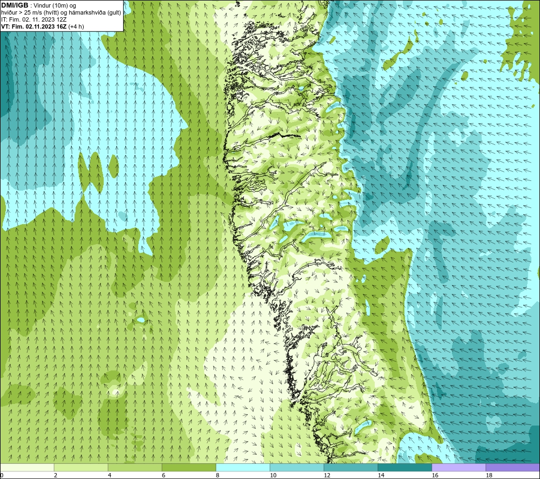
Task: Click the 'VT: Fim. 02.11.2023 16Z (+4 h)' line
Action: tap(42, 26)
